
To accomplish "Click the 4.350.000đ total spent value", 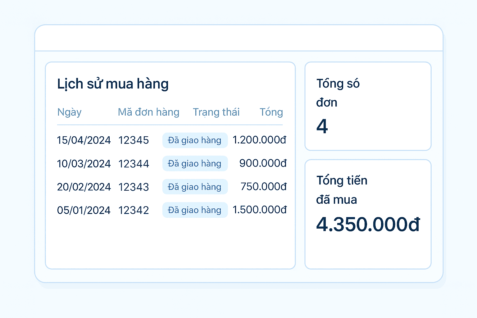I will [x=368, y=224].
